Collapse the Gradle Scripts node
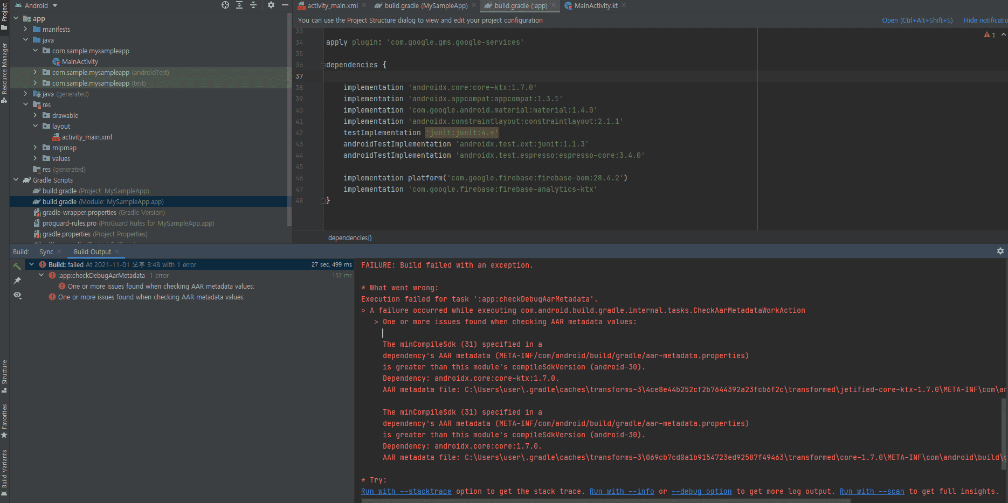The width and height of the screenshot is (1008, 503). point(16,180)
